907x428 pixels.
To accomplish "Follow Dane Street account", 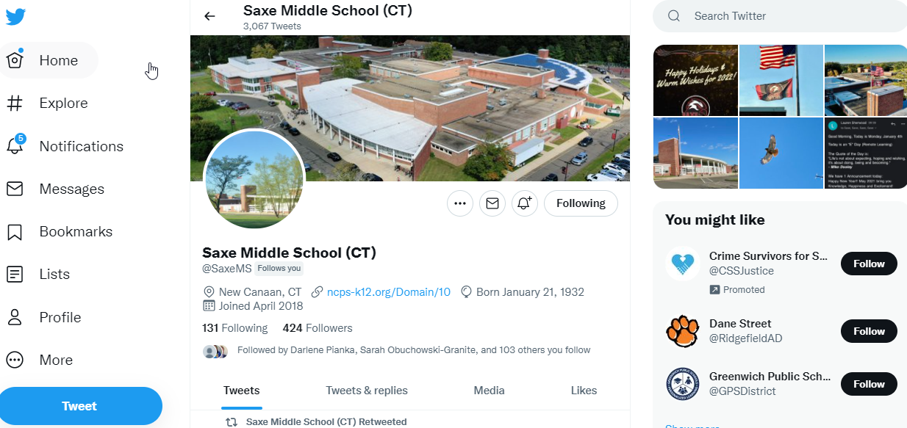I will tap(869, 331).
